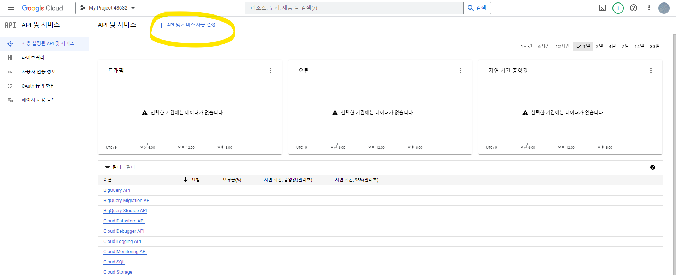676x275 pixels.
Task: Click + API 및 서비스 사용 설정 button
Action: point(187,25)
